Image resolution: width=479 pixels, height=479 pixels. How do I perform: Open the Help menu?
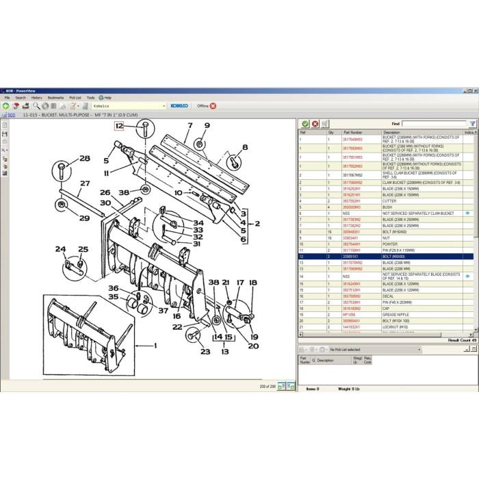105,98
